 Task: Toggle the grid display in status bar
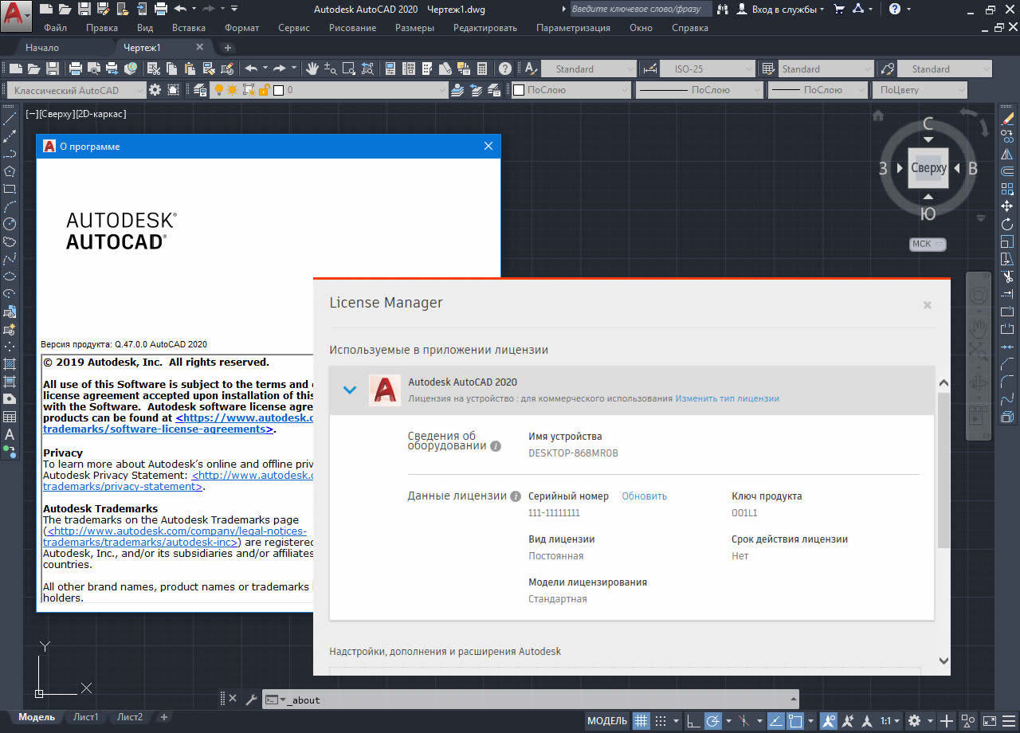tap(641, 721)
